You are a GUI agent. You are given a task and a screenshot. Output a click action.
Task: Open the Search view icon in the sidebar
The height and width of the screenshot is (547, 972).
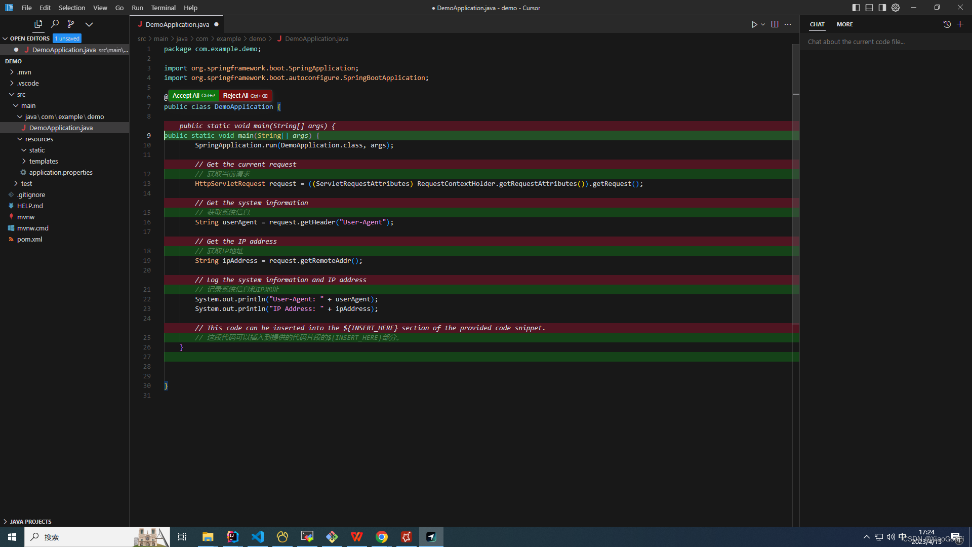(x=55, y=24)
